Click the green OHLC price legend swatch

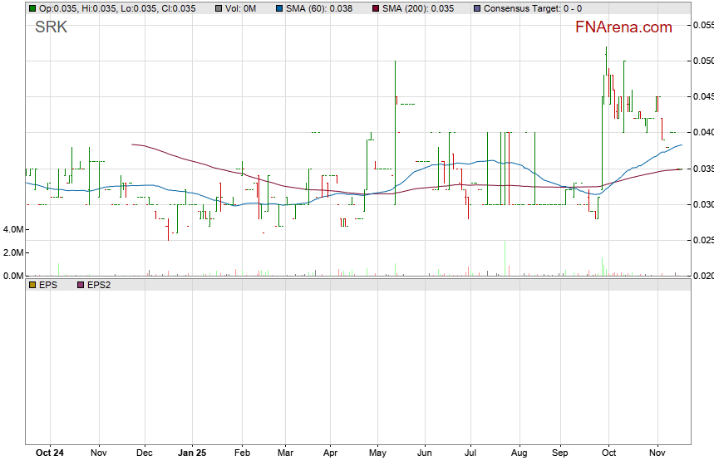pyautogui.click(x=32, y=8)
